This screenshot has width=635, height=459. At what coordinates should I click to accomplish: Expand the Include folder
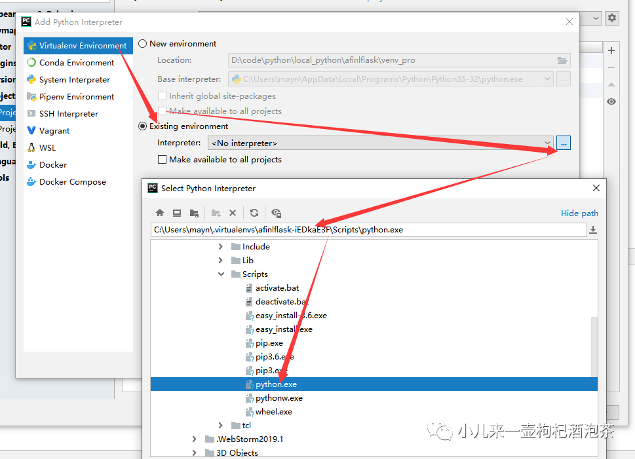coord(220,246)
